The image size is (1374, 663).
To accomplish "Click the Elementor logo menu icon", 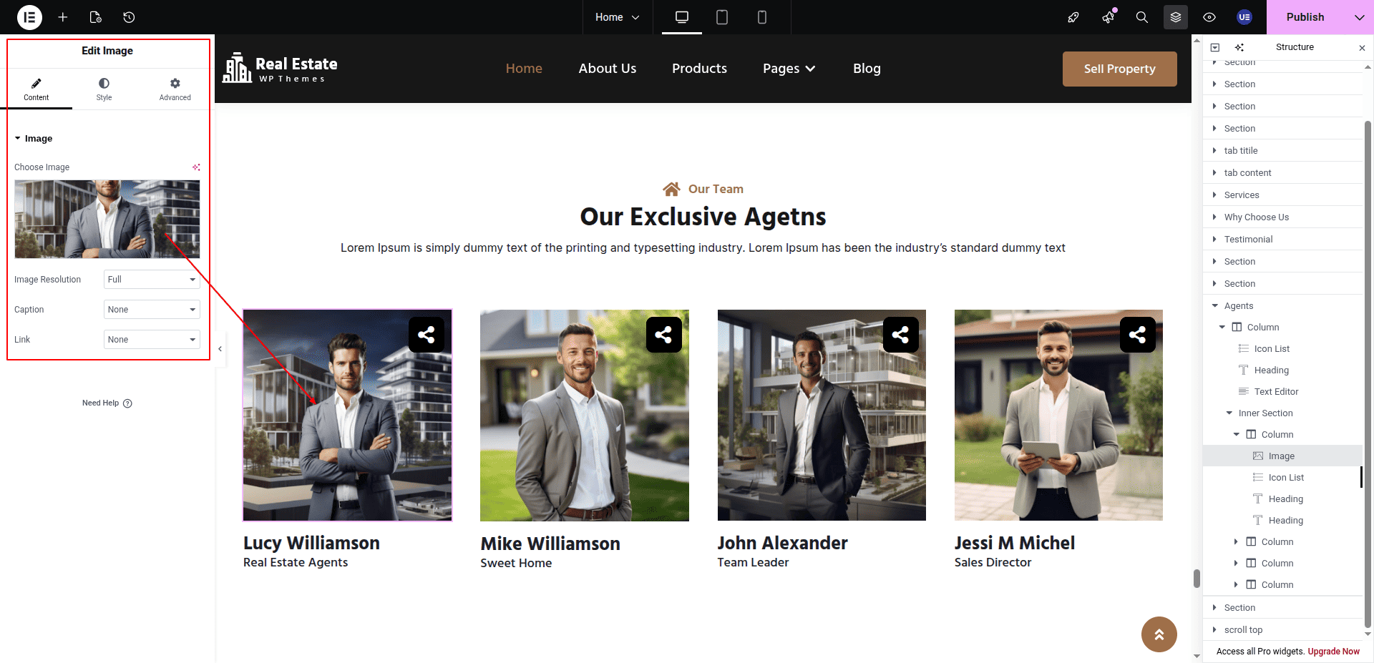I will click(x=29, y=17).
